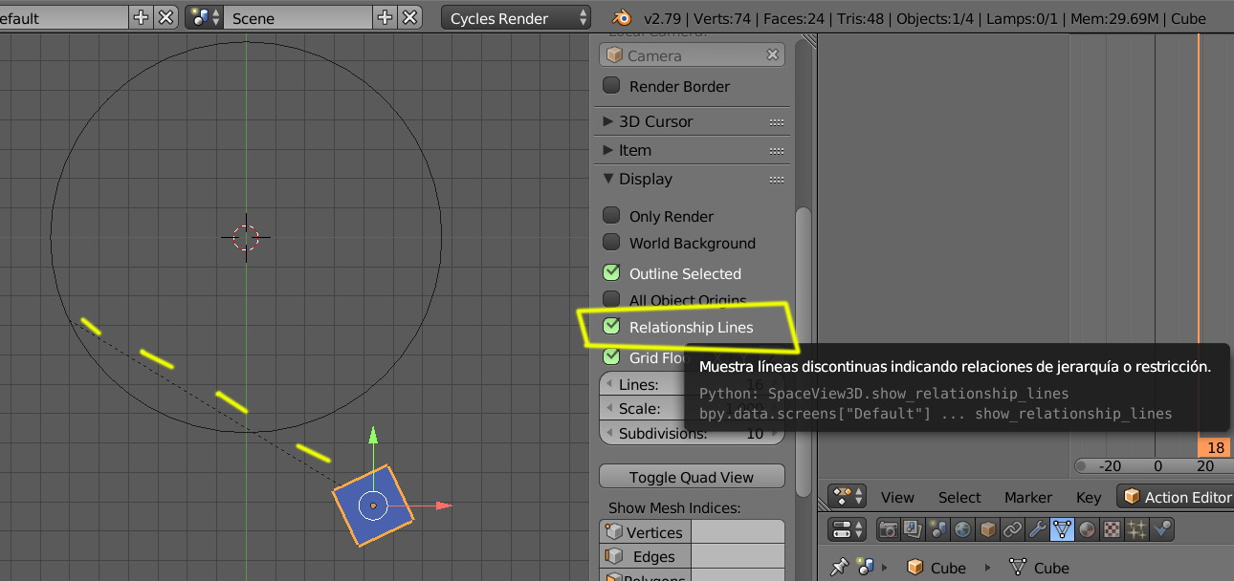Disable the Outline Selected checkbox
This screenshot has width=1234, height=581.
pos(611,273)
